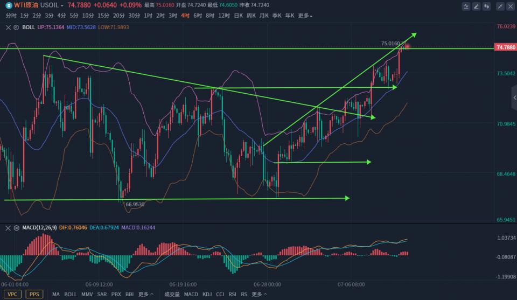
Task: Select the 12时 timeframe
Action: (224, 16)
